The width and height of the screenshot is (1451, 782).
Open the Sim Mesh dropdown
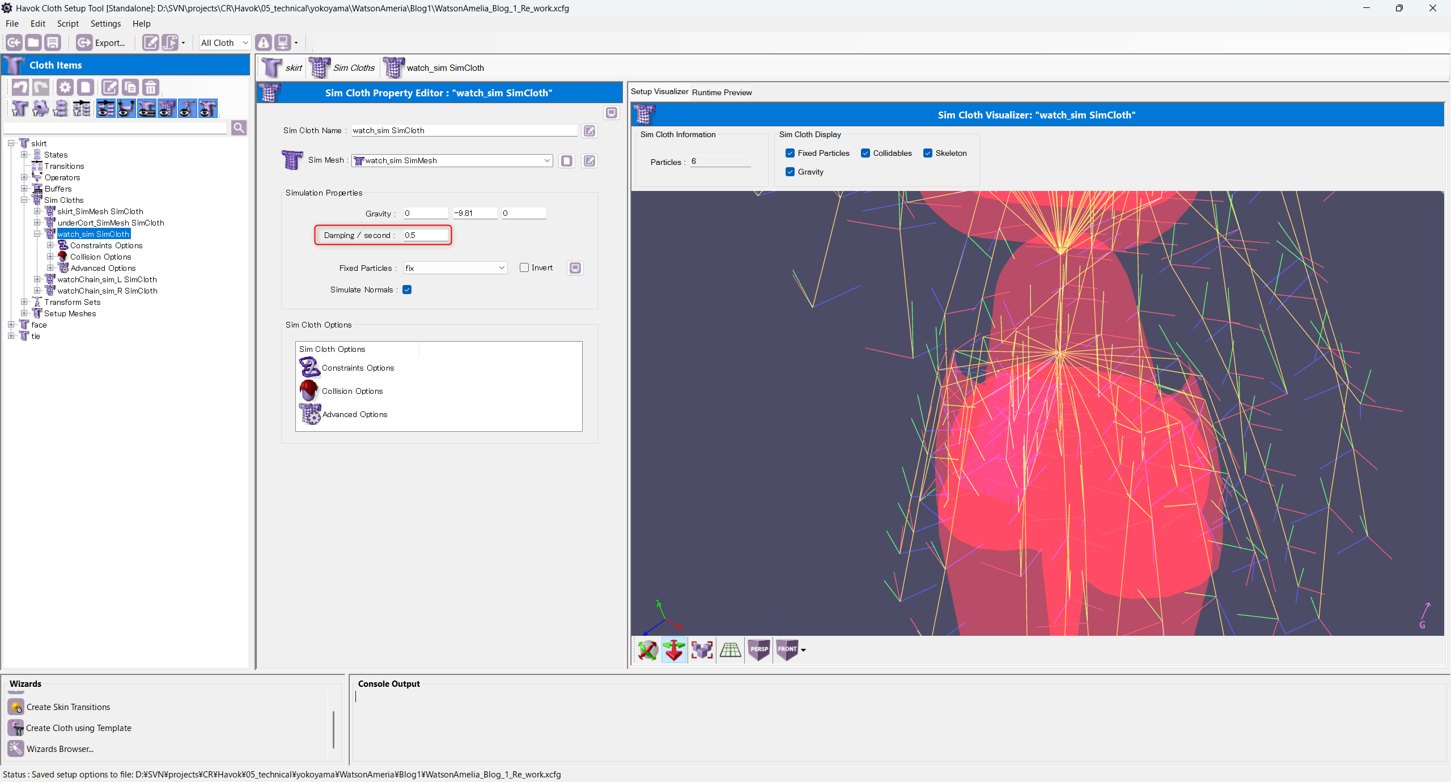pos(452,160)
